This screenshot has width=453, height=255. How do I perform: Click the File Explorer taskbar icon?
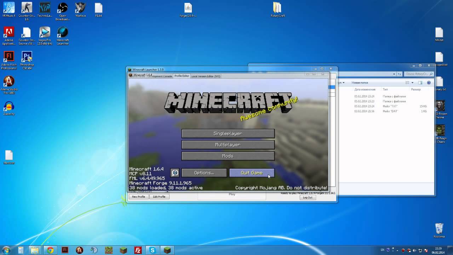click(35, 250)
